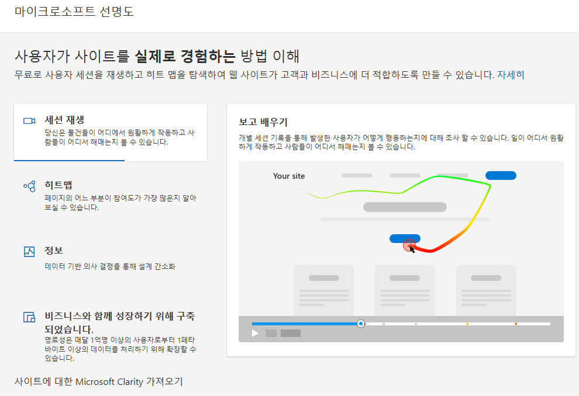Click the 마이크로소프트 선명도 title
This screenshot has width=579, height=396.
74,11
